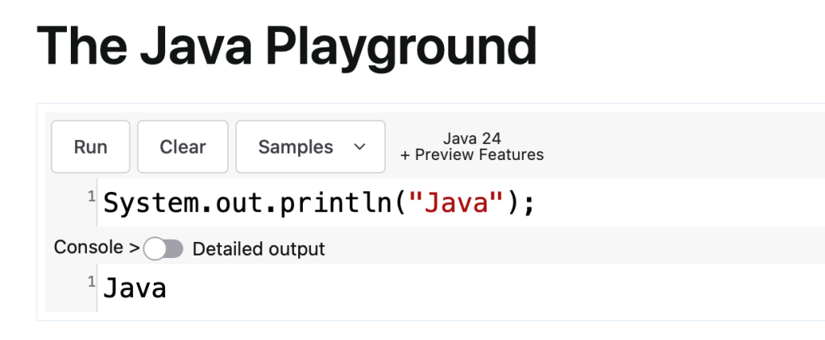
Task: Click empty toolbar area right of Preview Features
Action: point(685,147)
